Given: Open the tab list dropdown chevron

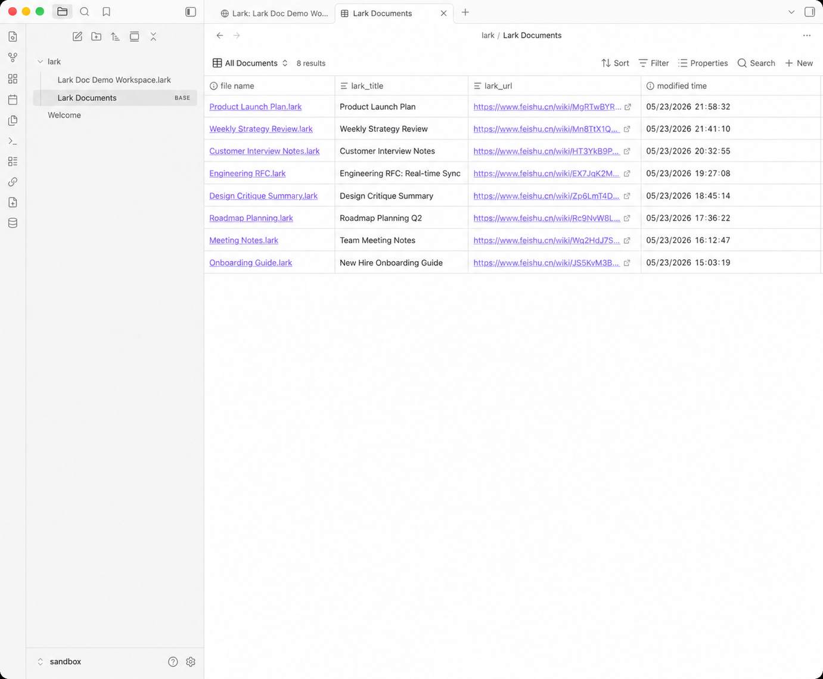Looking at the screenshot, I should pyautogui.click(x=791, y=12).
